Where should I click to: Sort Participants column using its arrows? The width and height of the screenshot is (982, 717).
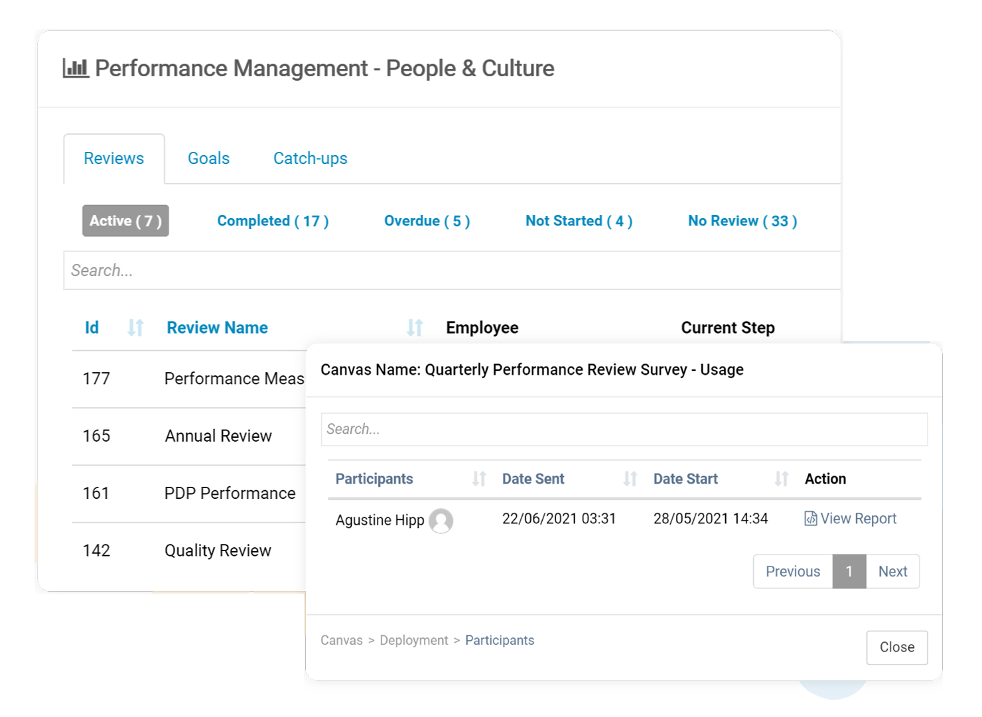pos(479,479)
